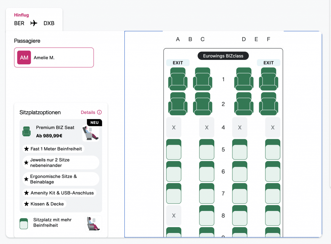Screen dimensions: 331x244
Task: Click the Eurowings BIZclass header badge
Action: coord(223,56)
